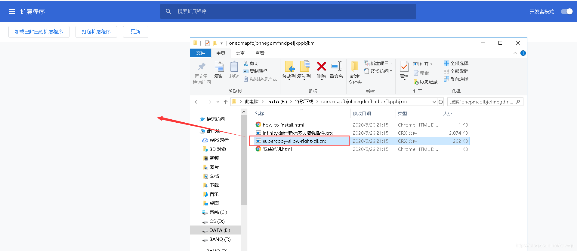Open Easy access dropdown
Screen dimensions: 577x251
click(378, 71)
